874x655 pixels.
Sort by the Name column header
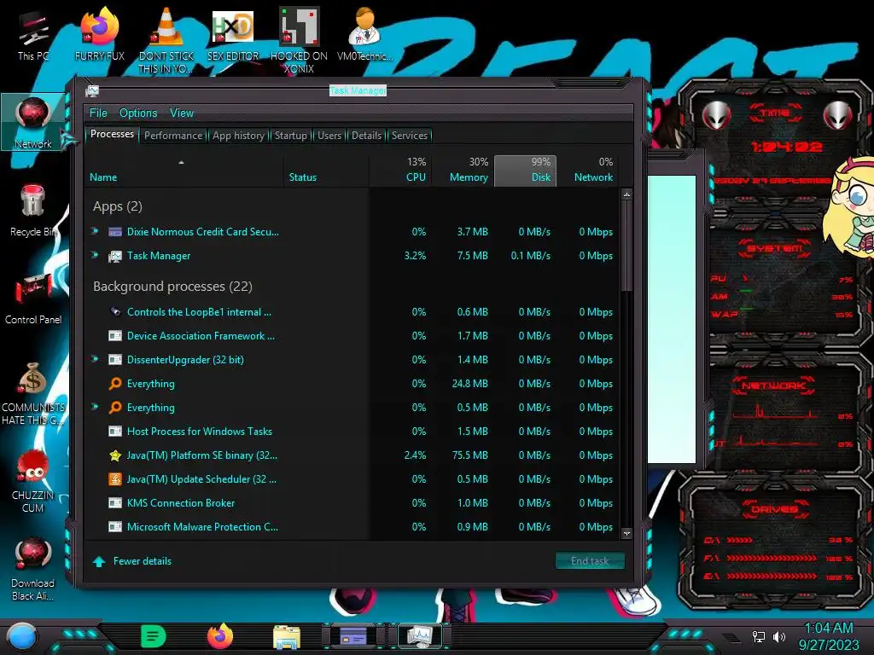point(184,171)
